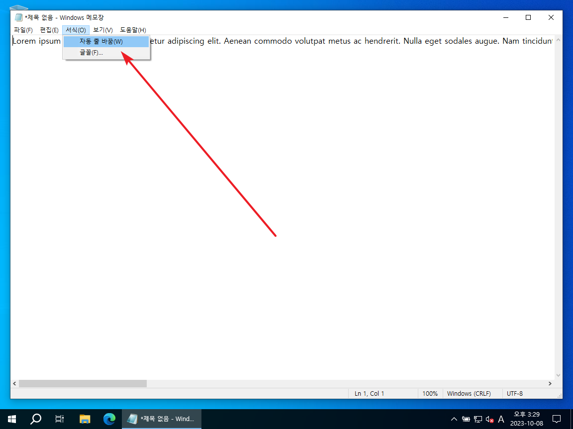Open the 파일(F) menu

23,30
